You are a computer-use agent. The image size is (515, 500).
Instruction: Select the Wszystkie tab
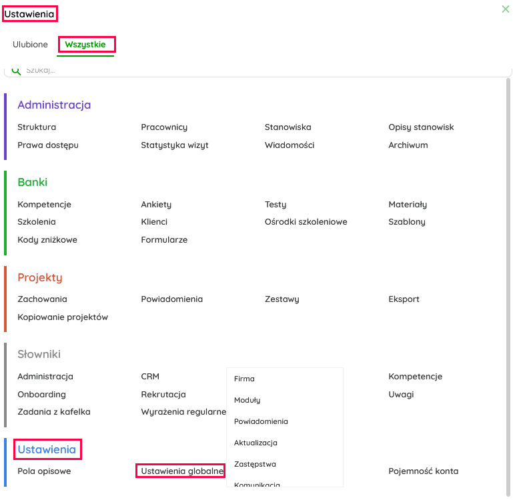[85, 45]
